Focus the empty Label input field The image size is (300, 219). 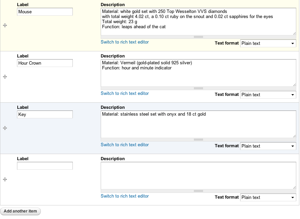pyautogui.click(x=45, y=166)
